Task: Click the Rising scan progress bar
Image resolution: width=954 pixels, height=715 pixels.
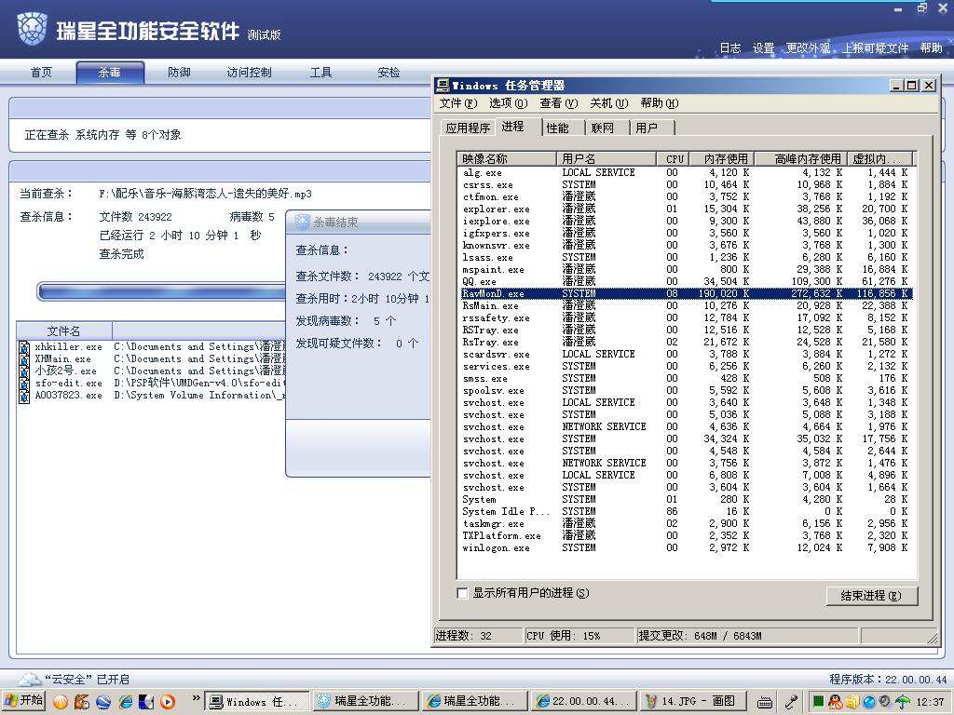Action: (161, 291)
